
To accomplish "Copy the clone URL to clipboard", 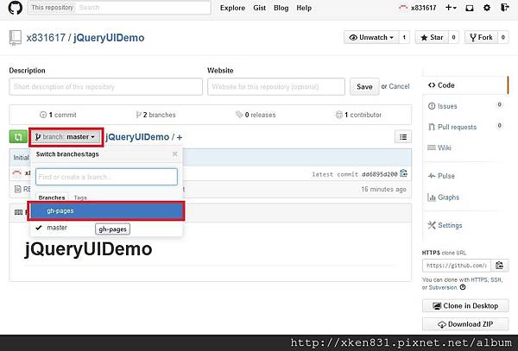I will click(500, 266).
